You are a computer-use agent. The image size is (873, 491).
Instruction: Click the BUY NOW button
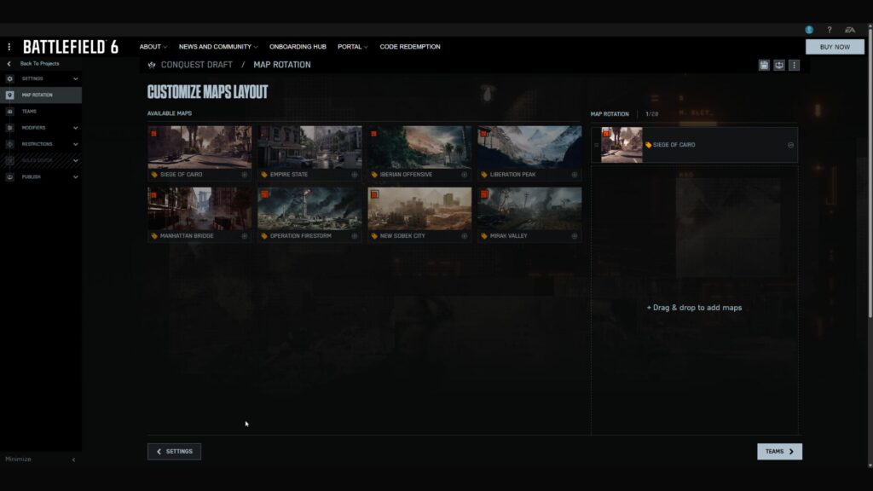tap(835, 47)
